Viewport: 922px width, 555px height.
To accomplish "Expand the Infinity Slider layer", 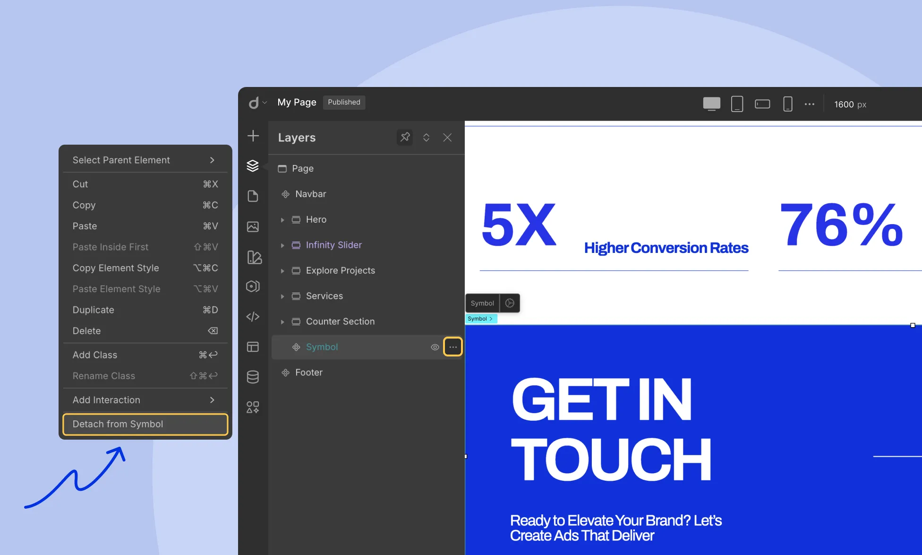I will coord(282,245).
